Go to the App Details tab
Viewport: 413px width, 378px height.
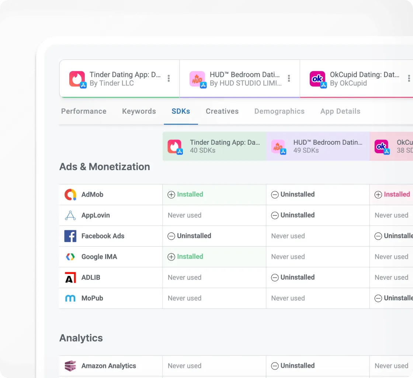[x=340, y=111]
